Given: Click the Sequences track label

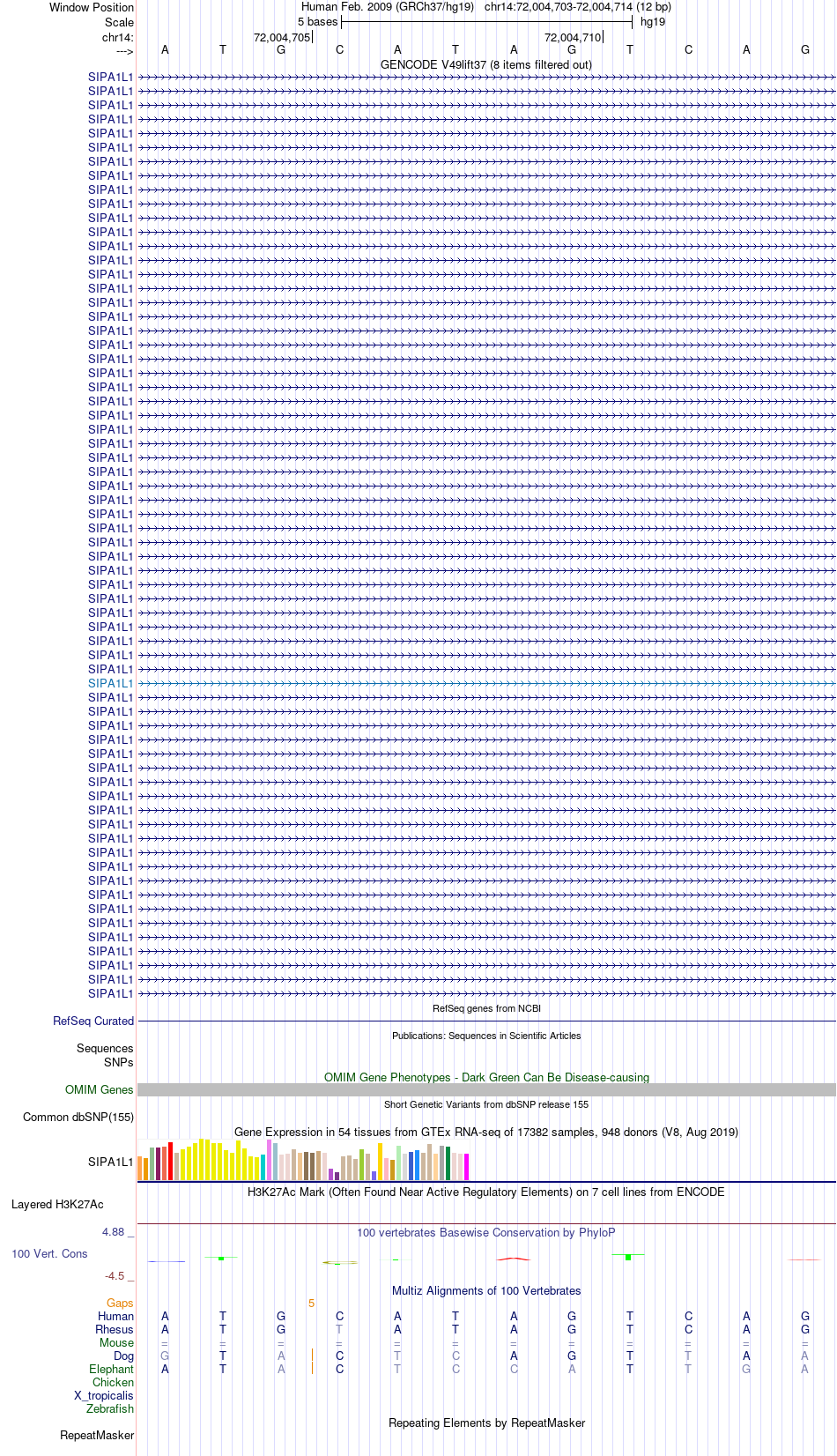Looking at the screenshot, I should 105,1049.
